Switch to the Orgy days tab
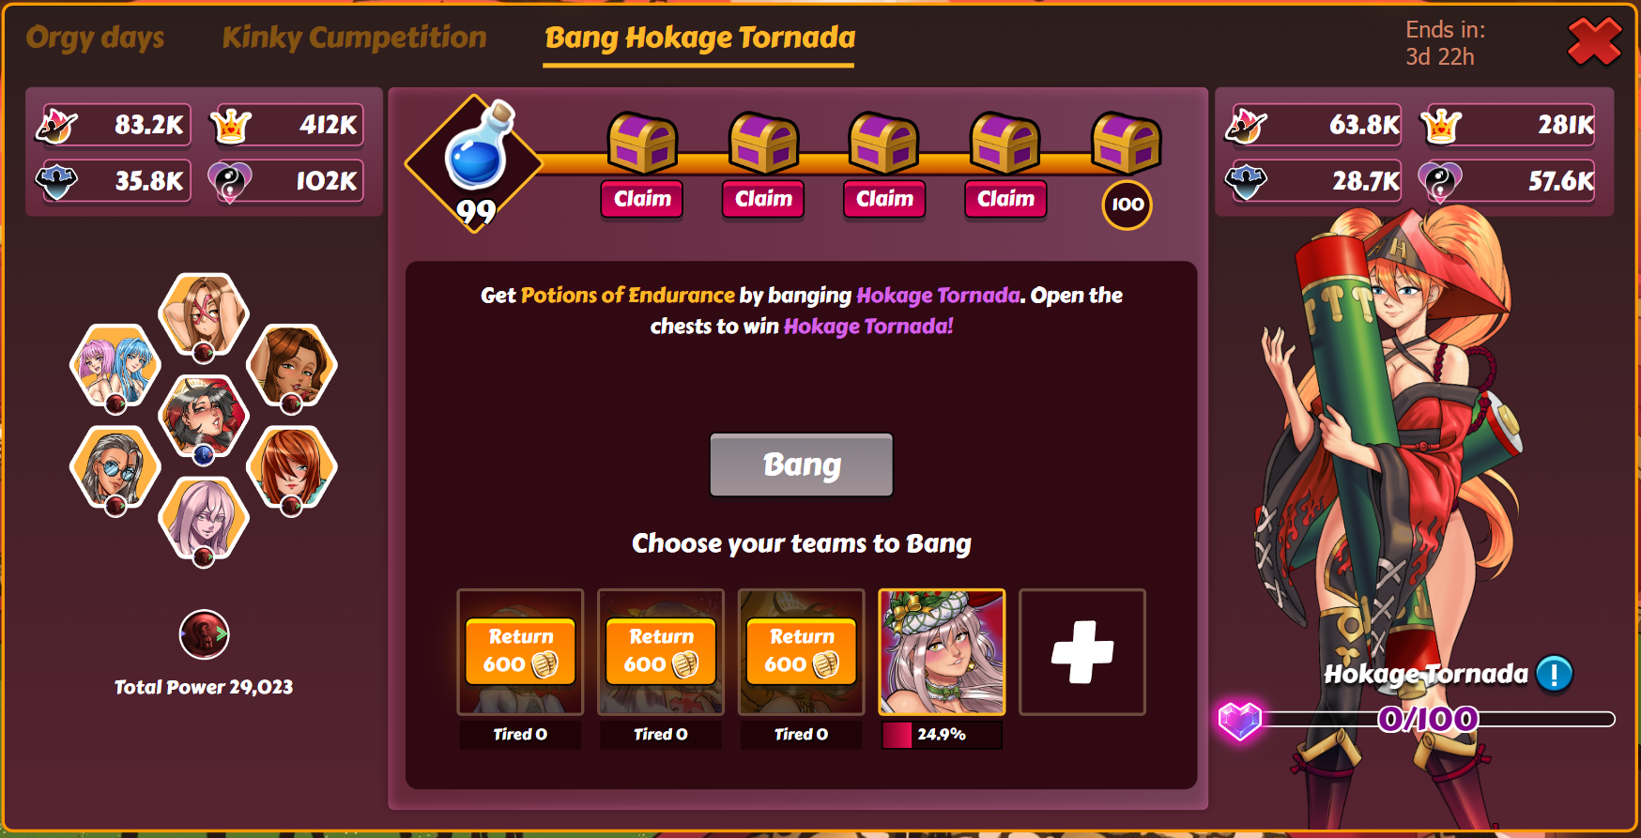The width and height of the screenshot is (1641, 838). coord(95,38)
